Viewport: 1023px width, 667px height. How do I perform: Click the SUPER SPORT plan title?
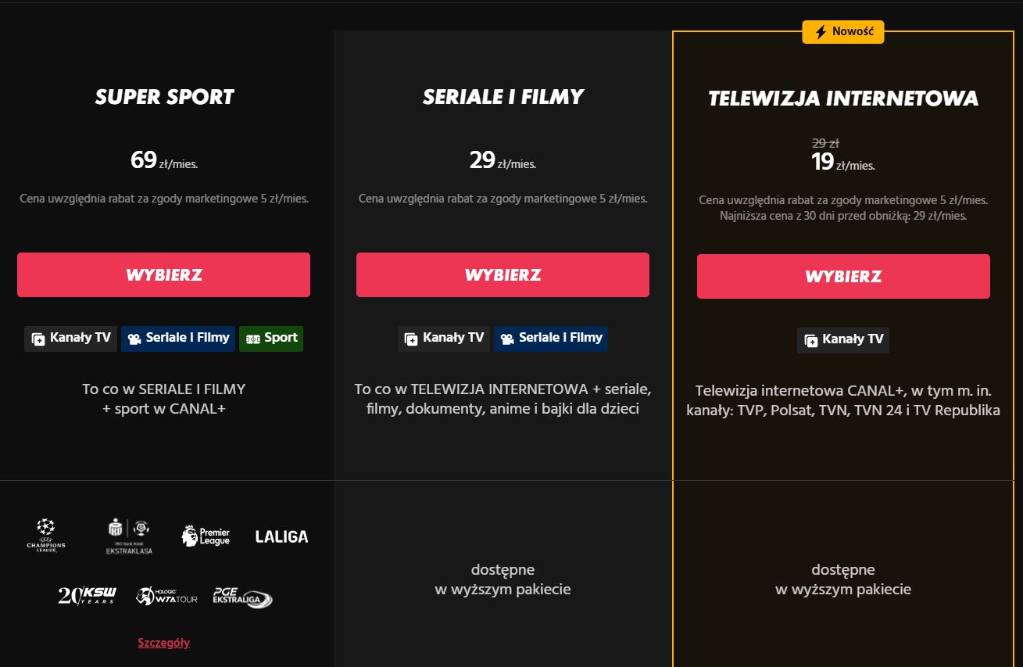point(163,96)
